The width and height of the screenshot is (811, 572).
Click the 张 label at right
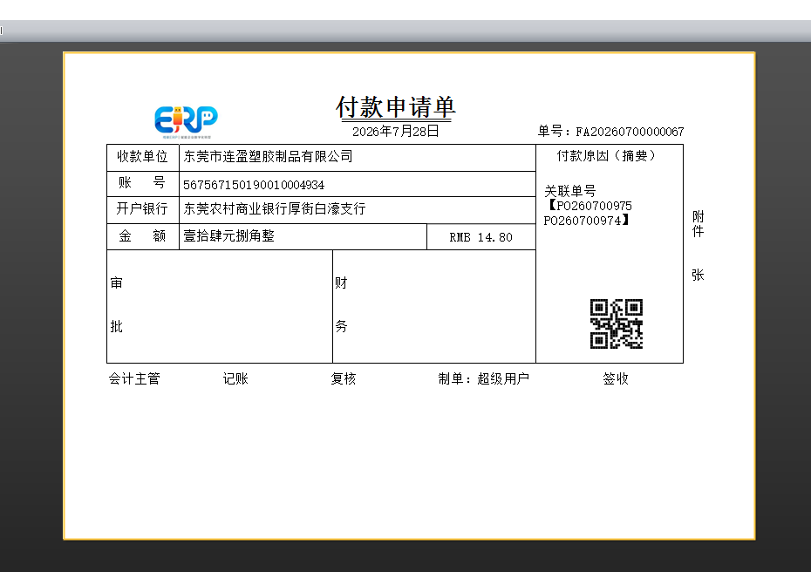click(699, 275)
